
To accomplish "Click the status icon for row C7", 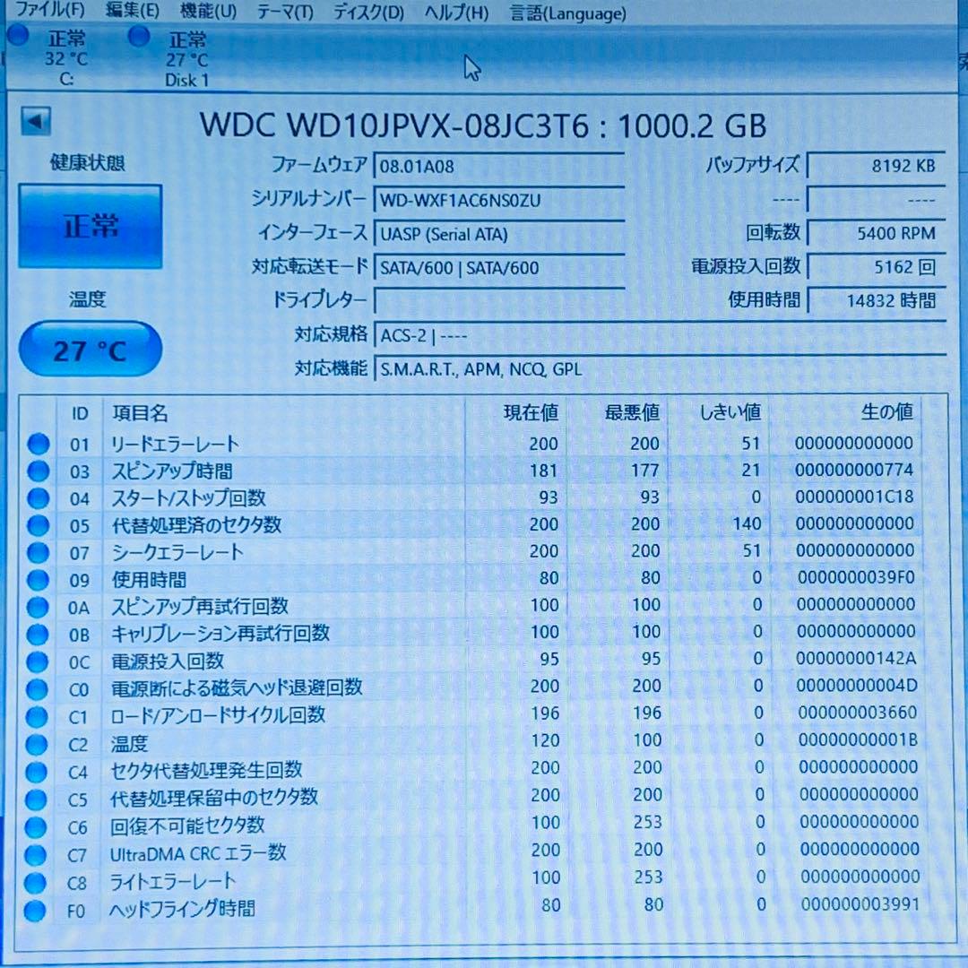I will 35,855.
